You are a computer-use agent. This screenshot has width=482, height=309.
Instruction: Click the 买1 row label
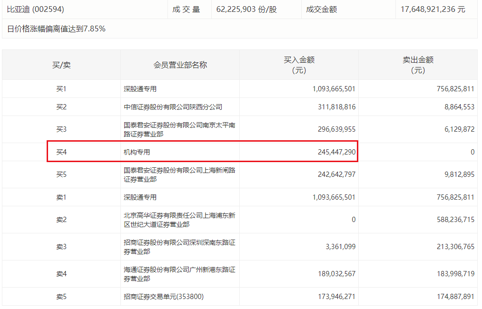click(61, 89)
